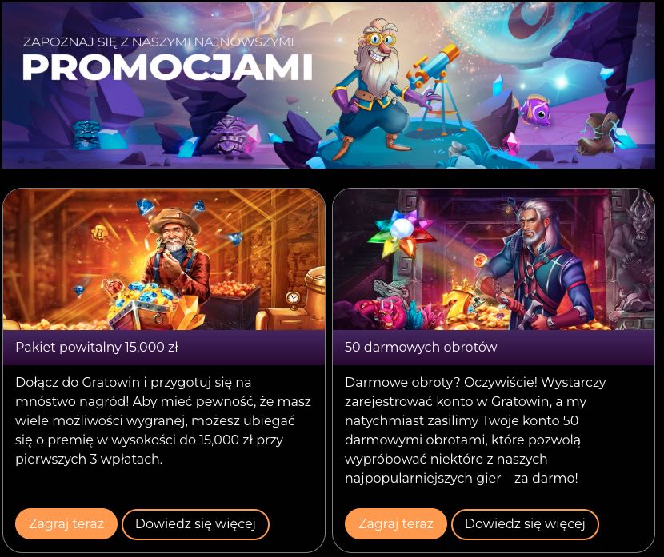Click the free spins description text
The width and height of the screenshot is (664, 557).
[475, 430]
